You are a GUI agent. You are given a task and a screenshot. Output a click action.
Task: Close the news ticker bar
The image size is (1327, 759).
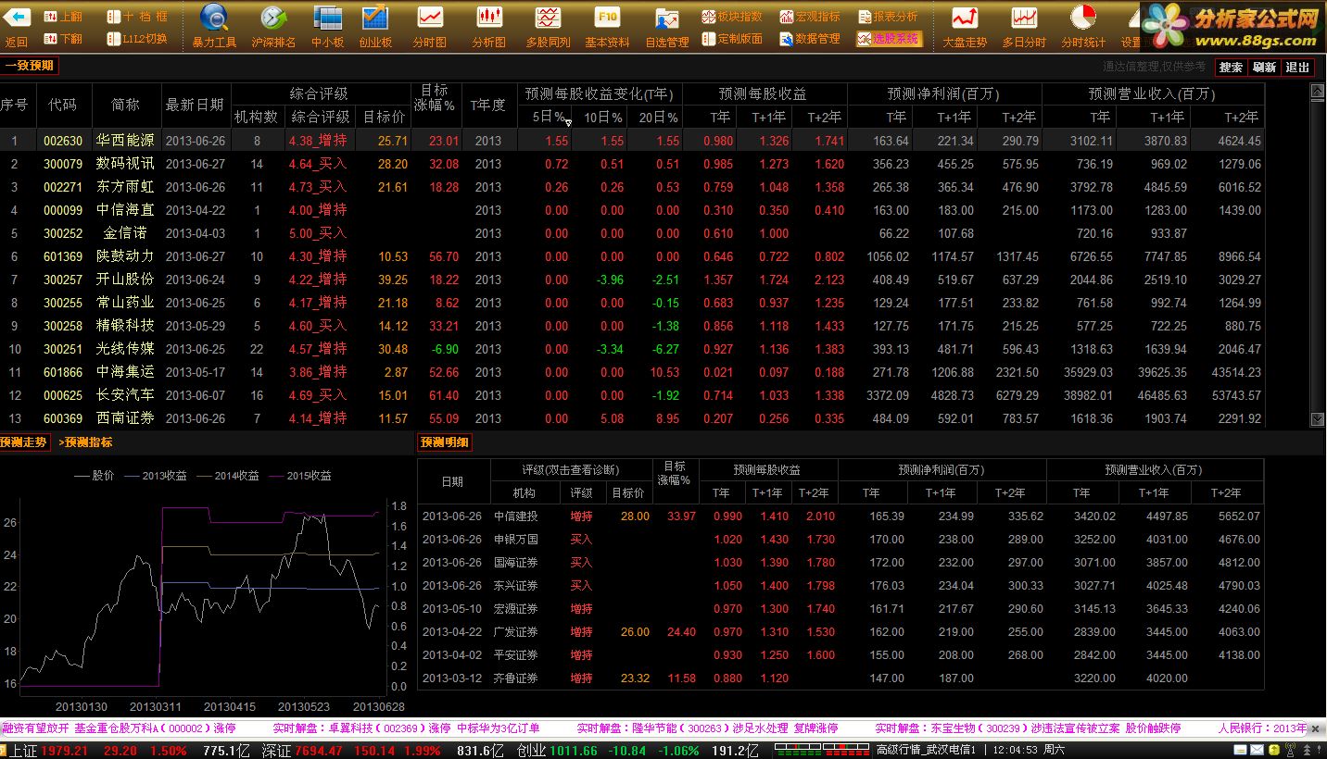click(x=1317, y=728)
